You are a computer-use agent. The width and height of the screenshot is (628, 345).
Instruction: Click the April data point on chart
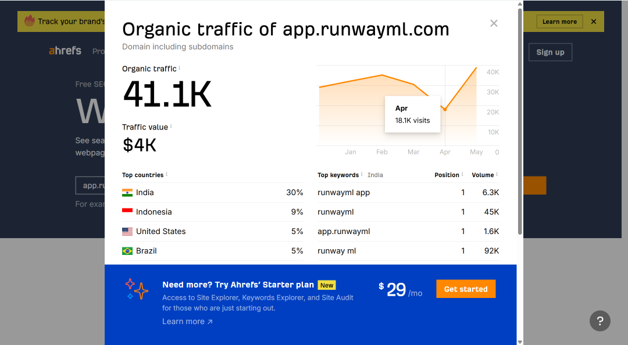click(x=445, y=109)
